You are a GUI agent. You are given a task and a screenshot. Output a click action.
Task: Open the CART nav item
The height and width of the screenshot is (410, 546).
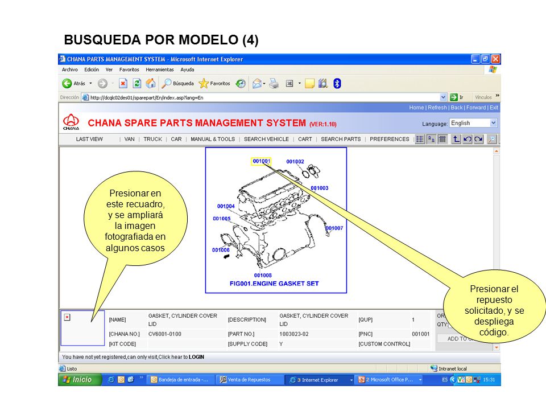[x=305, y=139]
